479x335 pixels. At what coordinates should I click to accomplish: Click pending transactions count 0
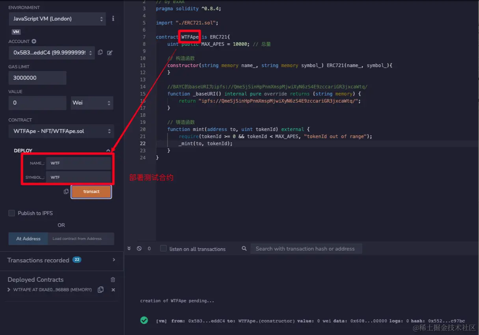149,249
